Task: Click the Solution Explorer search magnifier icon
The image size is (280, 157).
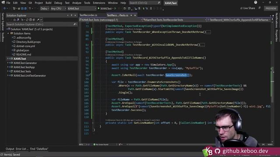Action: [x=75, y=24]
